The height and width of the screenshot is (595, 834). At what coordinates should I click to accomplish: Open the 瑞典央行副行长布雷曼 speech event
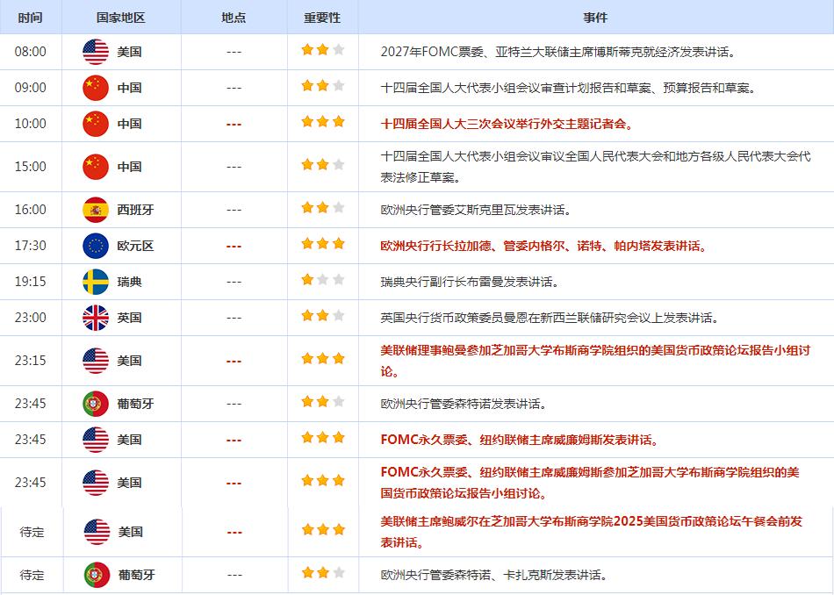click(470, 283)
